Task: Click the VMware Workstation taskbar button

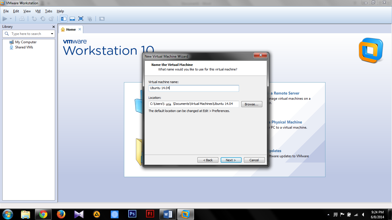Action: click(x=186, y=214)
